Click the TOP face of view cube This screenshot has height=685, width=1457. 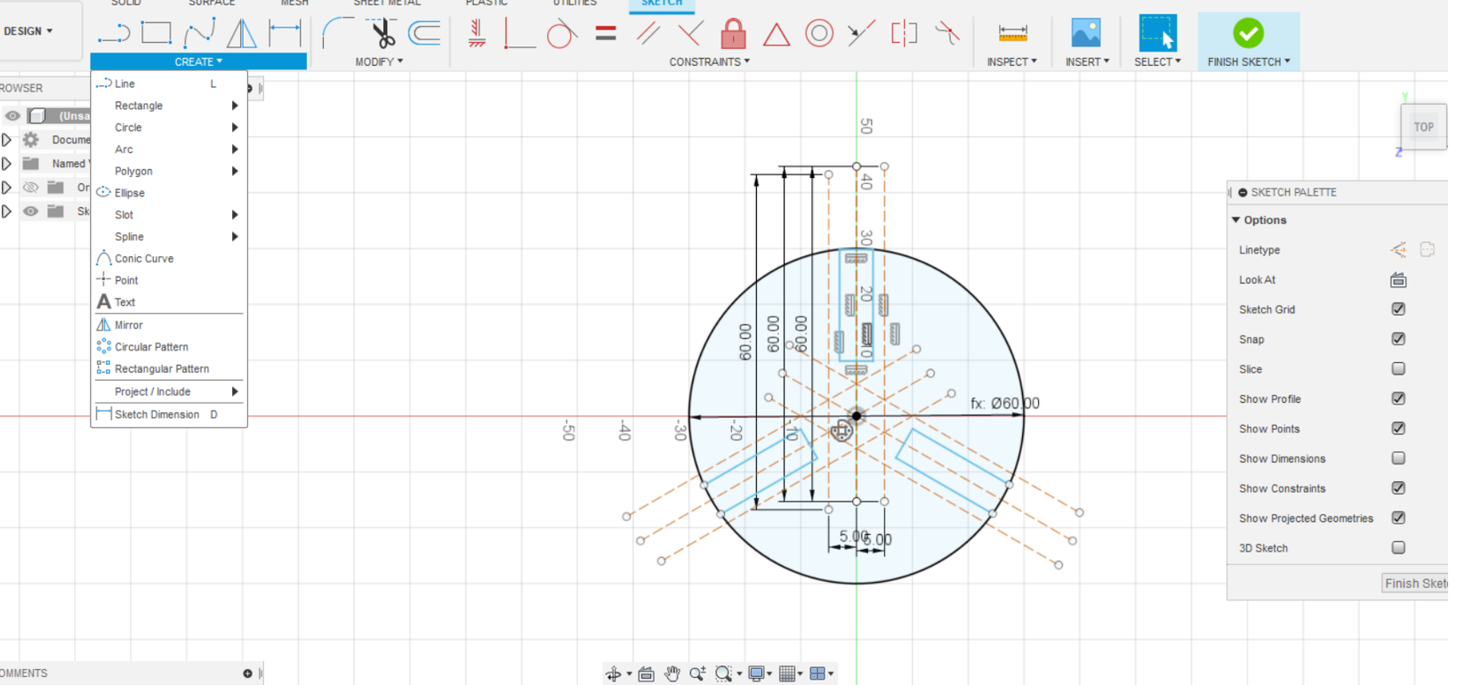(x=1423, y=127)
